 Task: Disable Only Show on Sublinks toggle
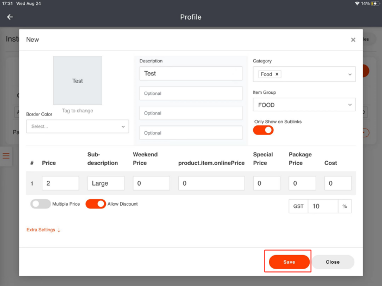point(263,130)
